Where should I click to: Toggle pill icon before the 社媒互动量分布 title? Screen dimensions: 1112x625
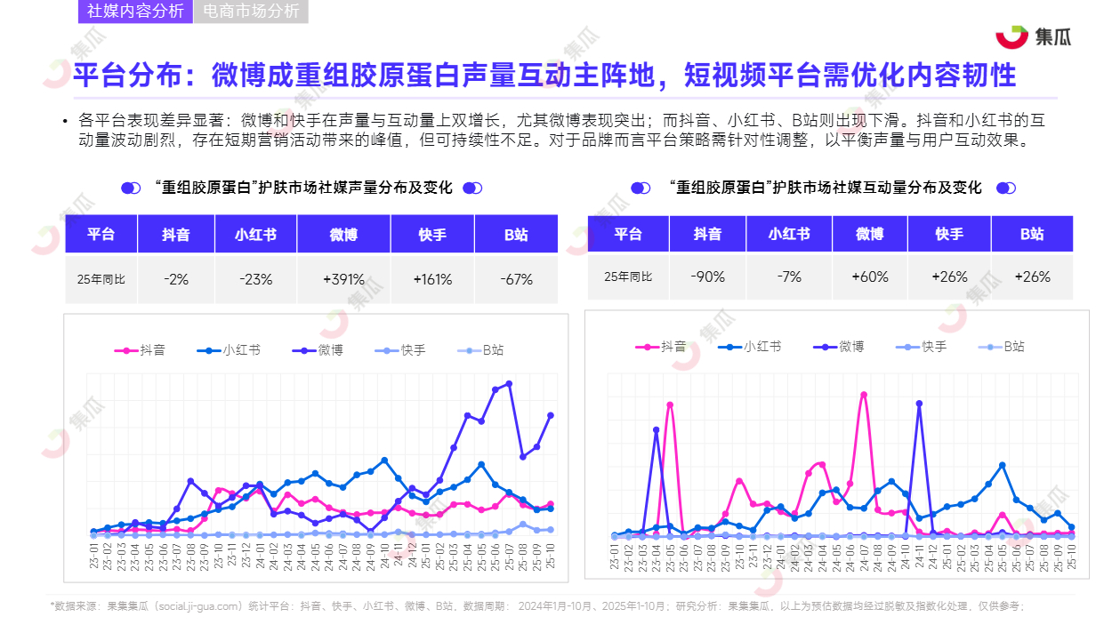pos(641,188)
